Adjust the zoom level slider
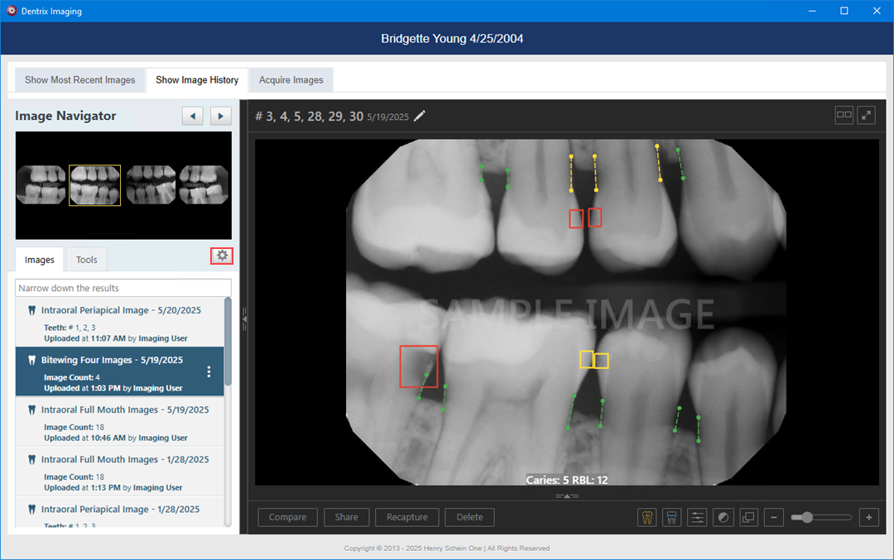 pyautogui.click(x=821, y=517)
